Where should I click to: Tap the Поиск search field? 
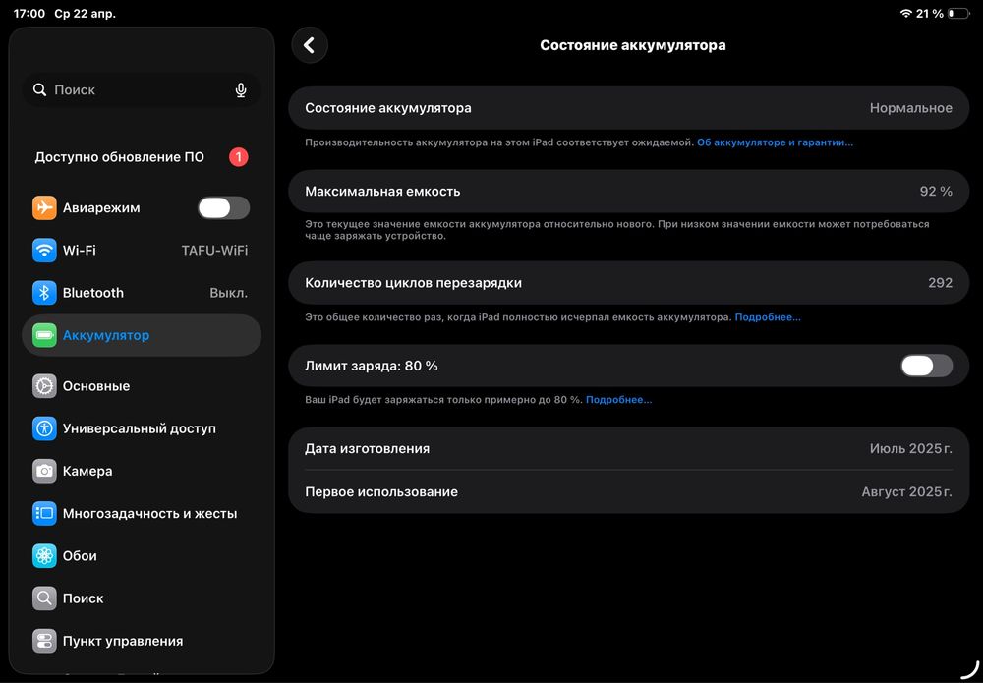(x=142, y=90)
